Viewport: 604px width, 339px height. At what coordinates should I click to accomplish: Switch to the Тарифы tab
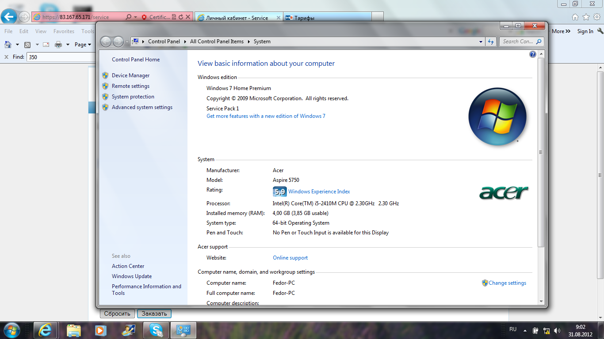327,18
